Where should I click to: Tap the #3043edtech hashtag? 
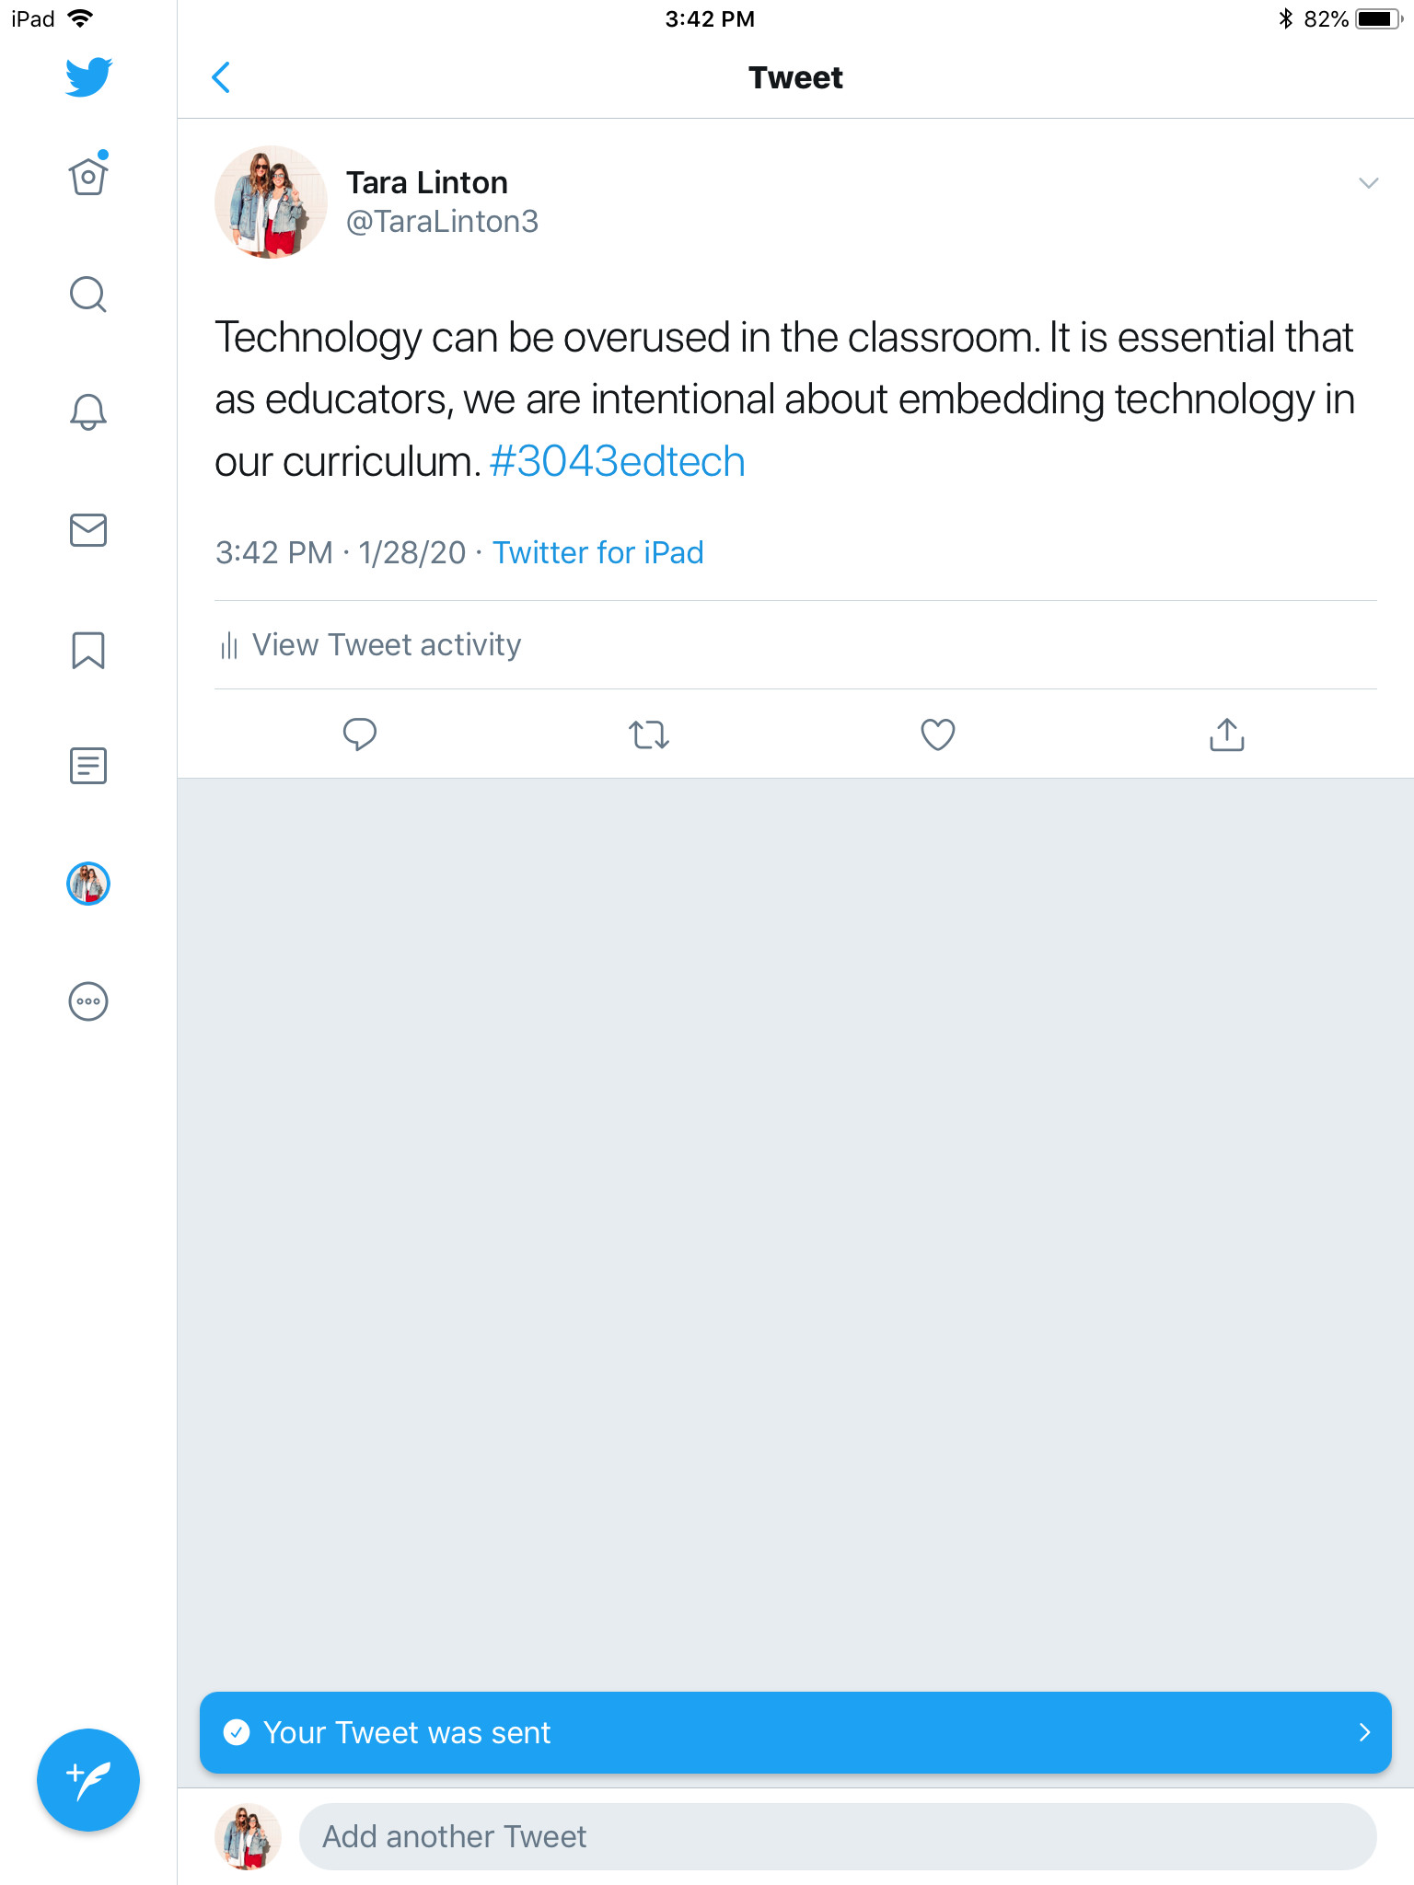point(617,462)
